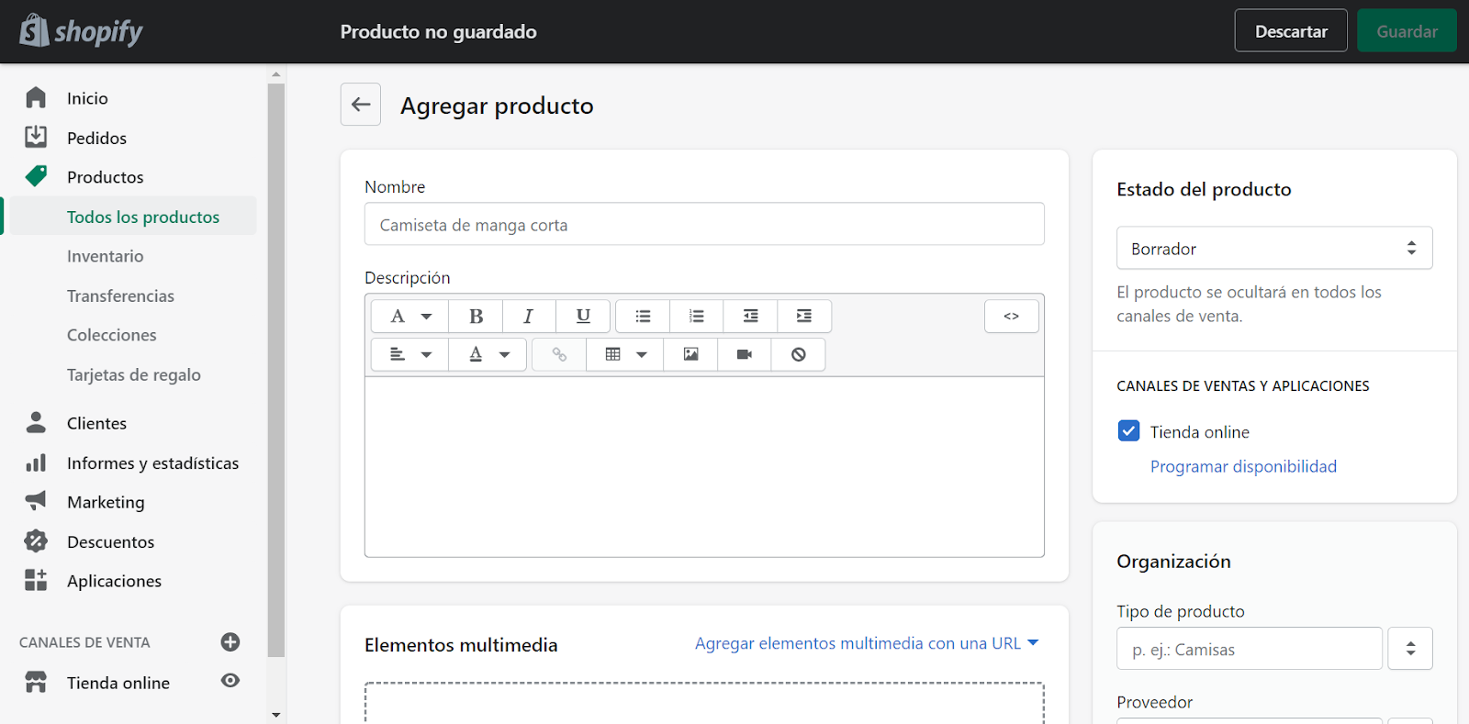Click the Descuentos discount badge icon
The image size is (1469, 724).
[x=36, y=540]
